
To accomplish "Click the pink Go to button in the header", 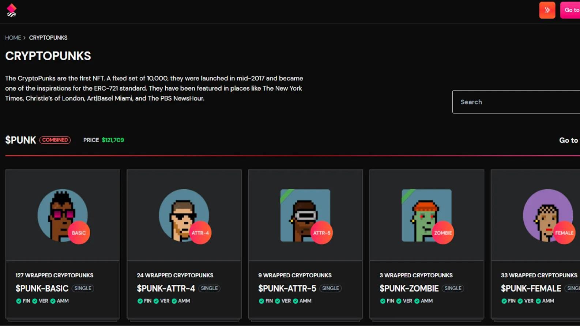I will (x=570, y=10).
